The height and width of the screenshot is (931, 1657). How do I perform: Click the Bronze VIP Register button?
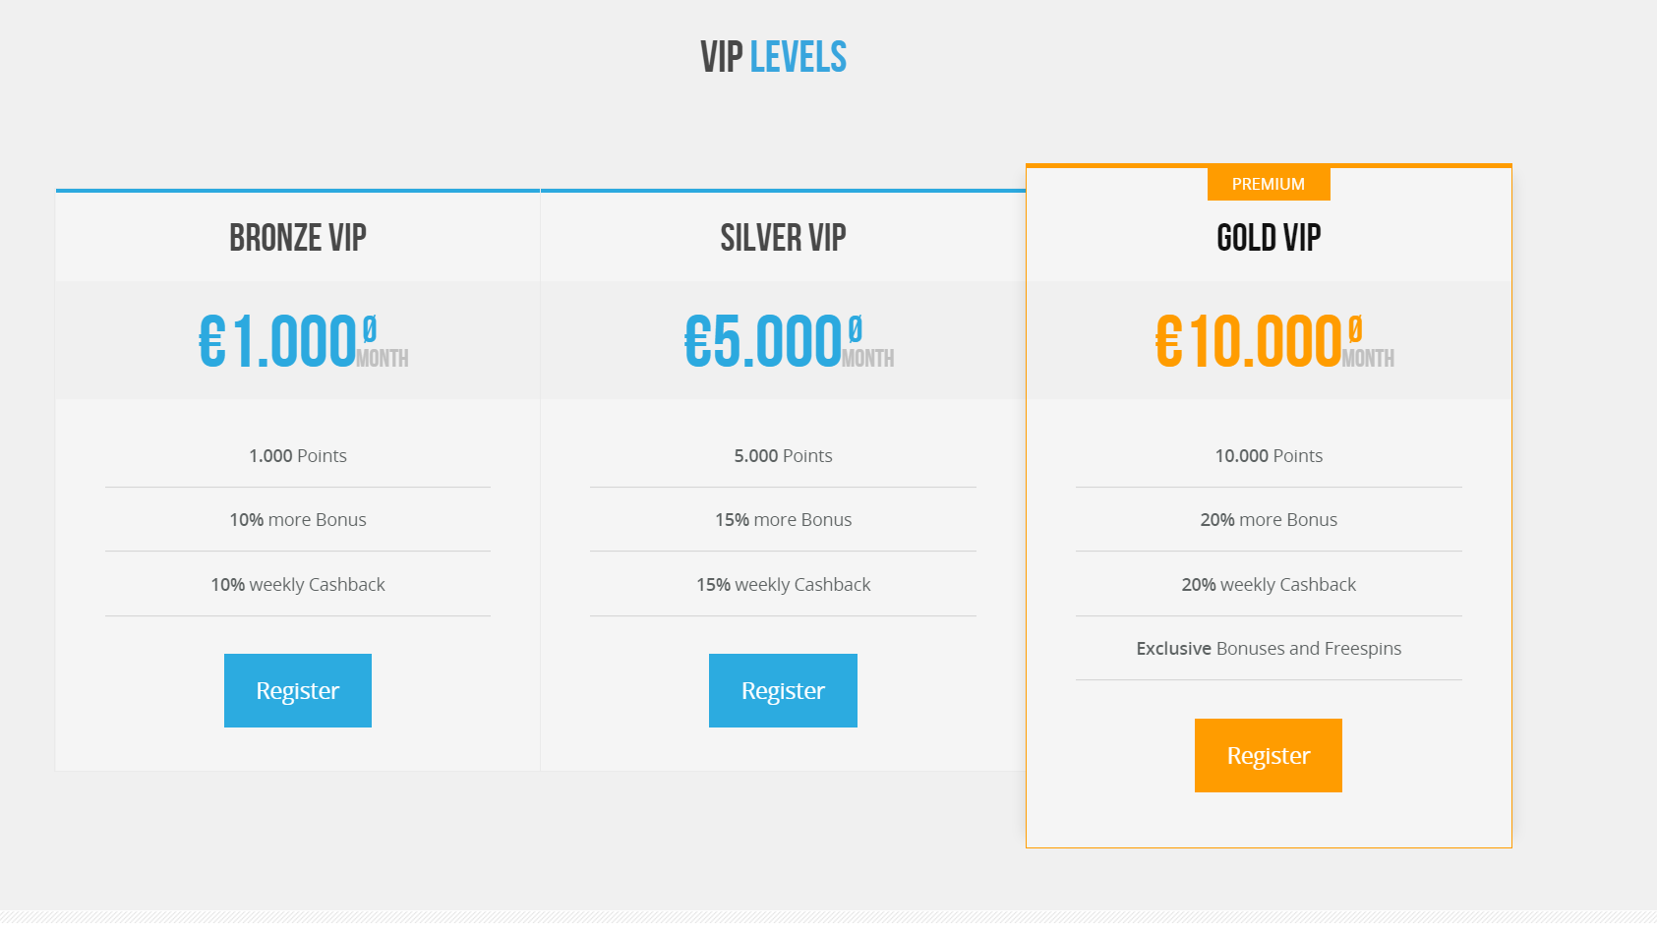[x=298, y=690]
